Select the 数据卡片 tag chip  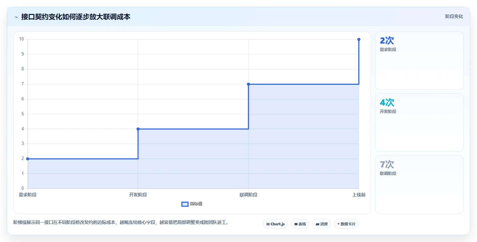point(346,224)
